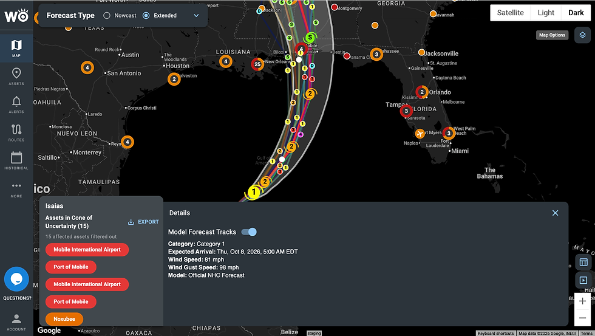Viewport: 595px width, 336px height.
Task: Open the play panel icon
Action: point(583,280)
